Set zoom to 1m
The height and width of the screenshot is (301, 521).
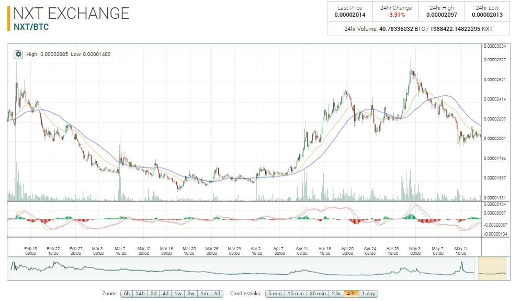pos(204,294)
